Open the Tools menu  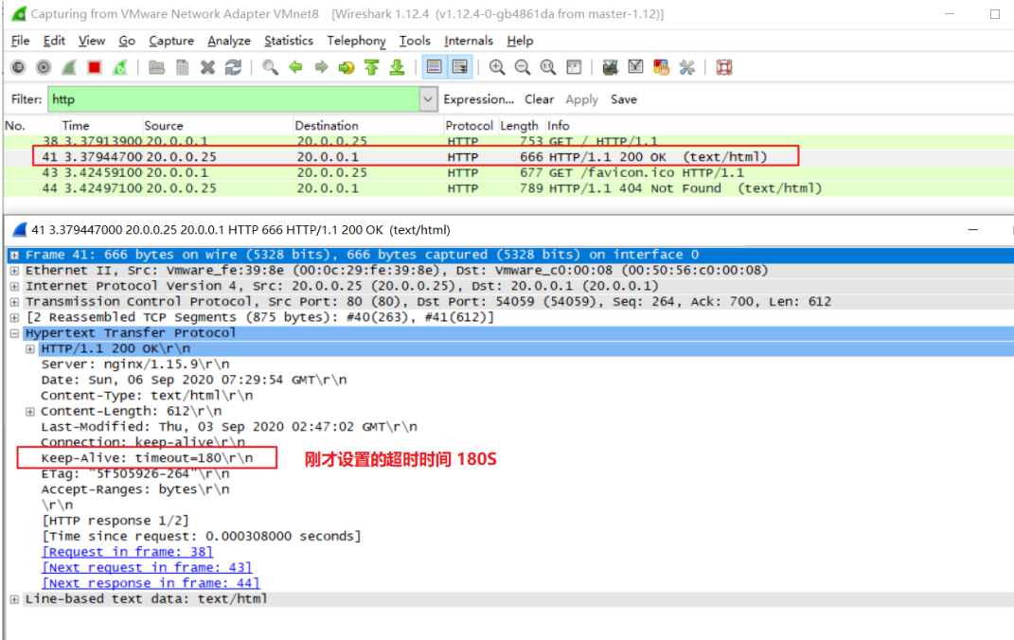415,41
